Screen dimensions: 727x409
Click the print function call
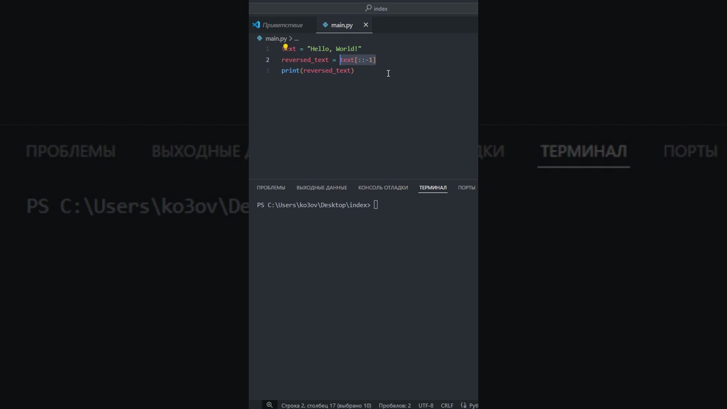tap(290, 70)
